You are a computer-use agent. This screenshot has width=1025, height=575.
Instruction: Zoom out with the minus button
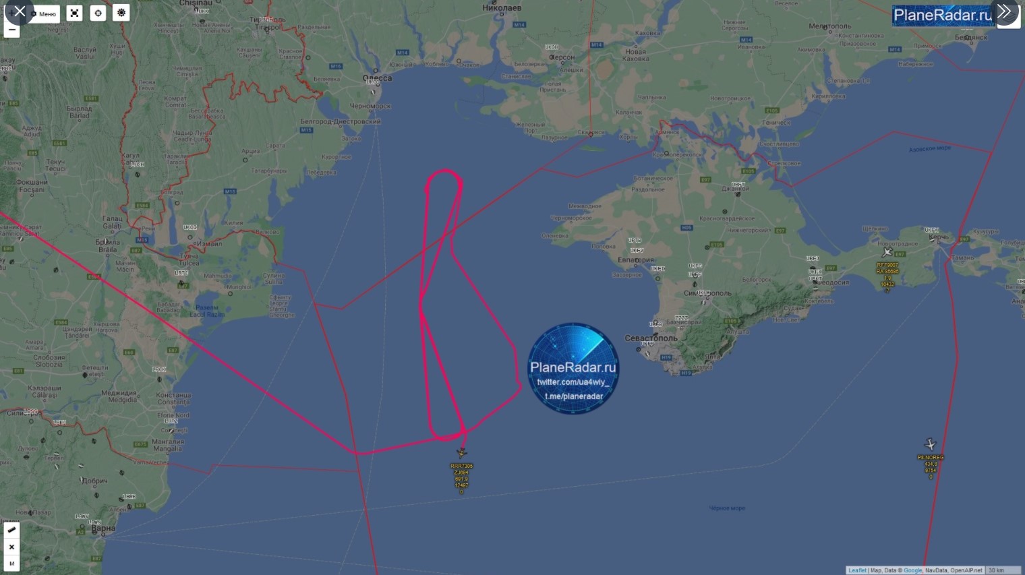(11, 30)
